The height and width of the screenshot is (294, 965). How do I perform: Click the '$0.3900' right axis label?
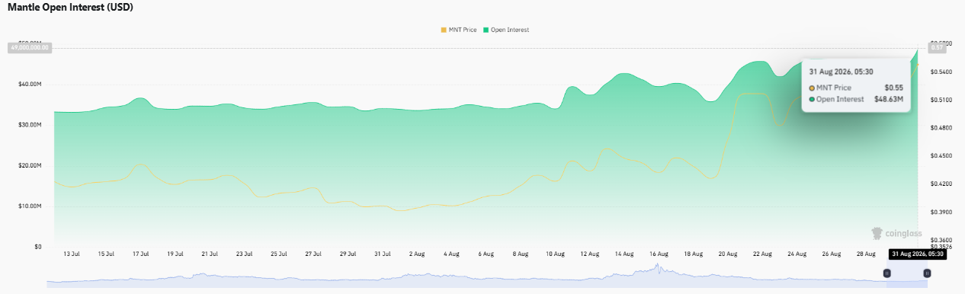point(941,213)
